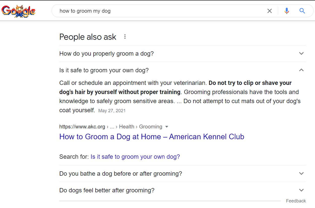Image resolution: width=315 pixels, height=208 pixels.
Task: Click the https://www.akc.org breadcrumb URL
Action: click(82, 127)
